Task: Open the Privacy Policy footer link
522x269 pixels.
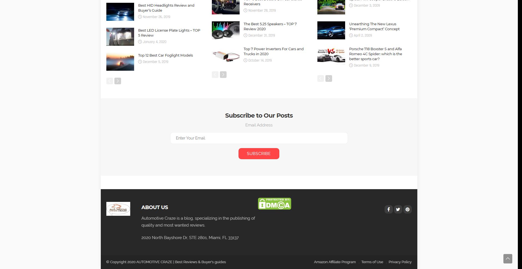Action: 400,262
